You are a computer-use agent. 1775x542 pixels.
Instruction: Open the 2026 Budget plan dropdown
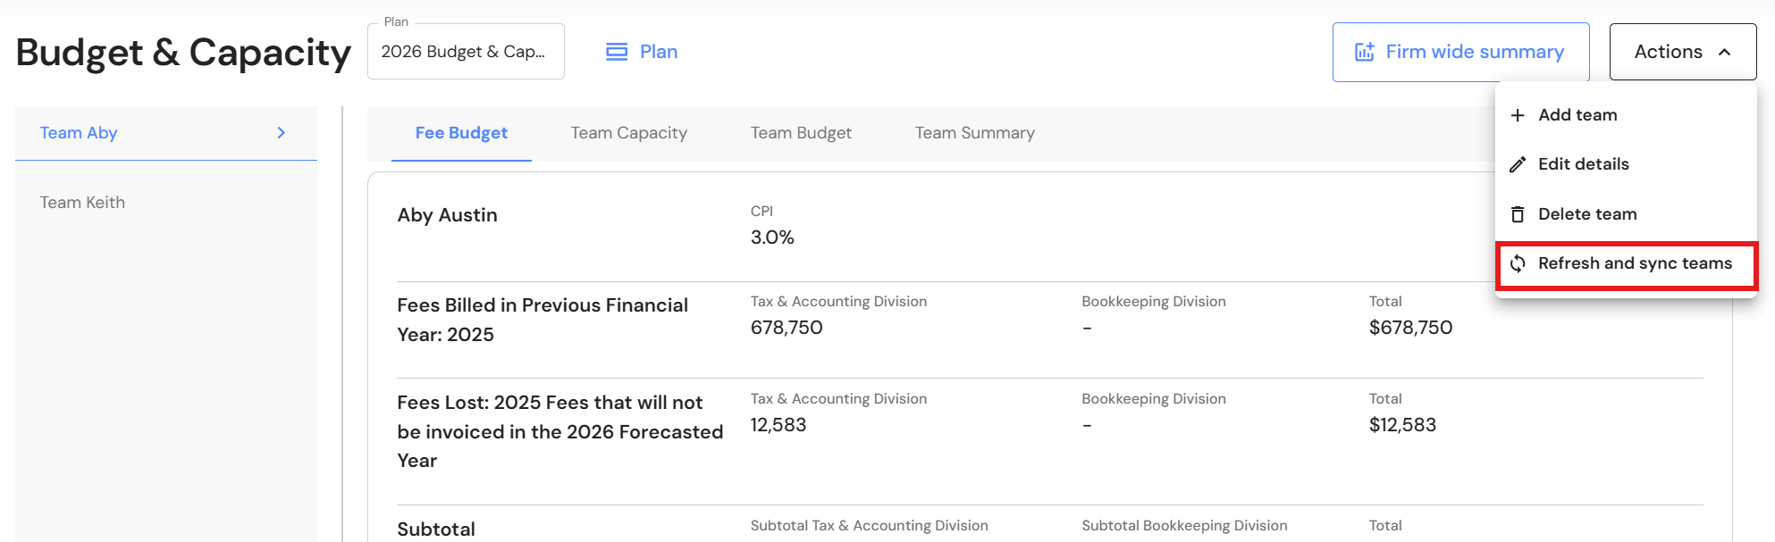point(466,52)
